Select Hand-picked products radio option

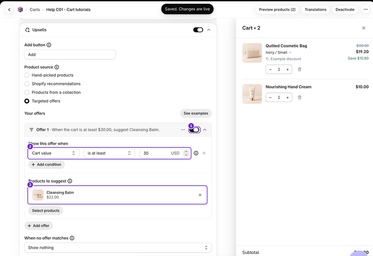[x=27, y=75]
